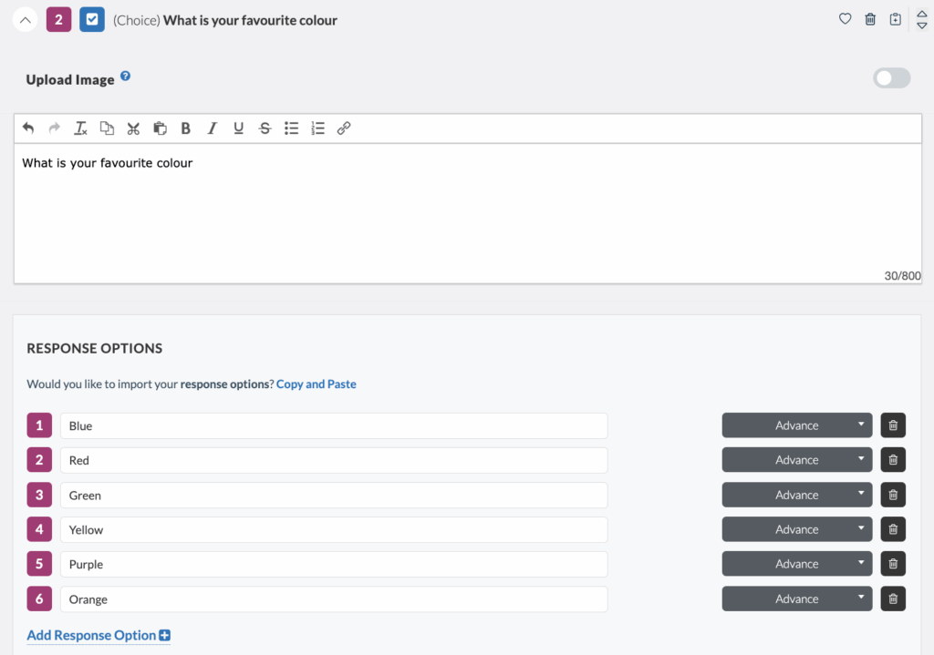Add a new response option

[x=98, y=635]
